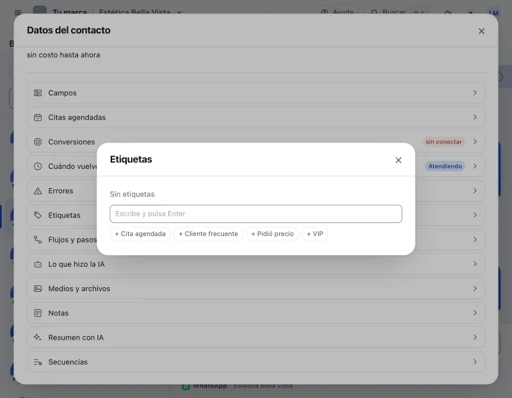512x398 pixels.
Task: Click the Secuencias list icon
Action: pos(38,362)
